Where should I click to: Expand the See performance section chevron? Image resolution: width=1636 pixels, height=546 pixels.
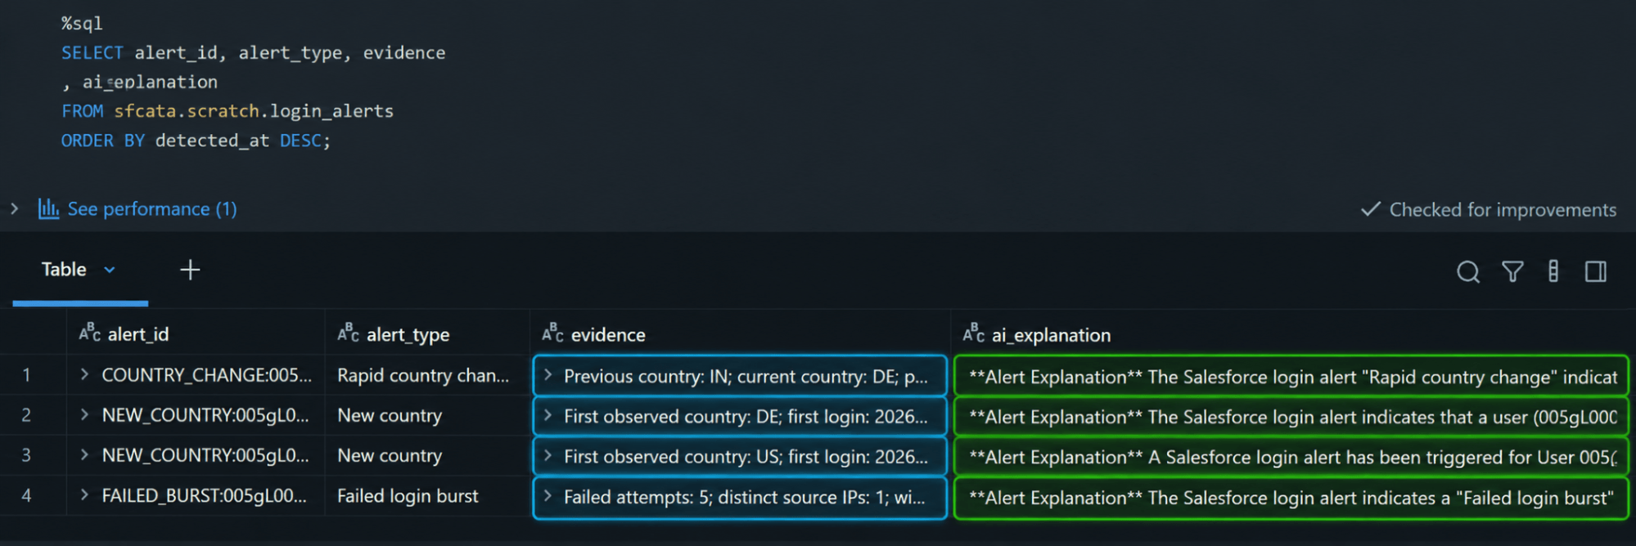click(14, 208)
